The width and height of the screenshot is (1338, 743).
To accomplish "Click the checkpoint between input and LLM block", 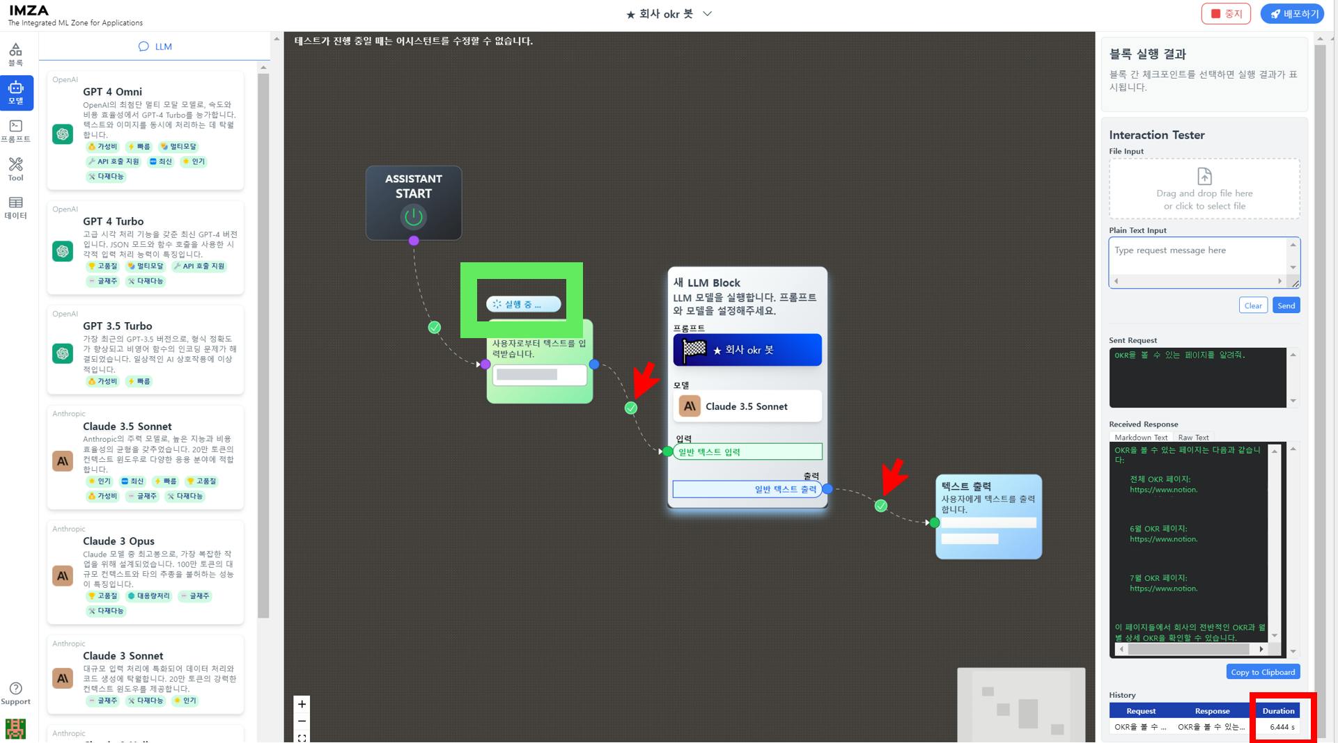I will click(x=631, y=408).
